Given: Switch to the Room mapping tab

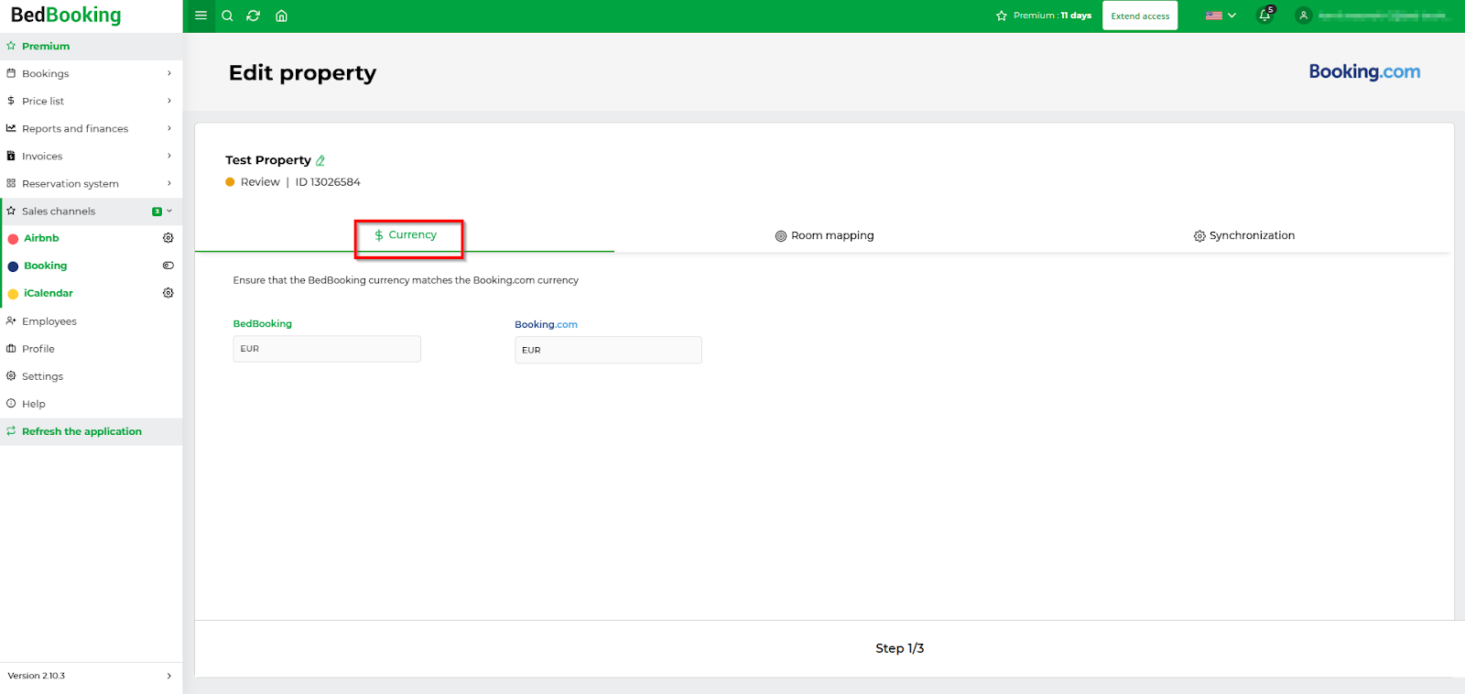Looking at the screenshot, I should (x=824, y=235).
